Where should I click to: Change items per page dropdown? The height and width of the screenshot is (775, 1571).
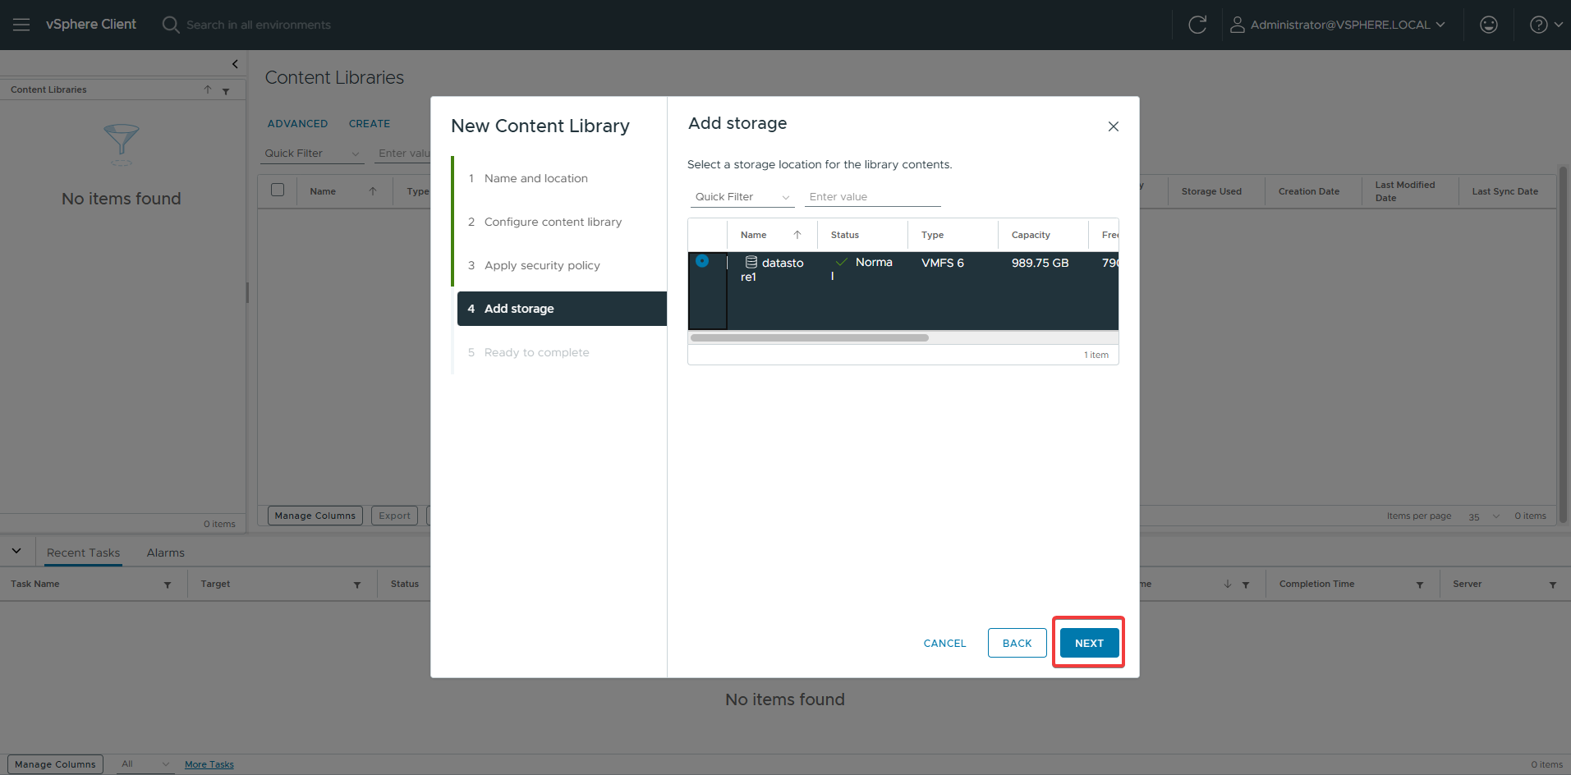[x=1485, y=516]
